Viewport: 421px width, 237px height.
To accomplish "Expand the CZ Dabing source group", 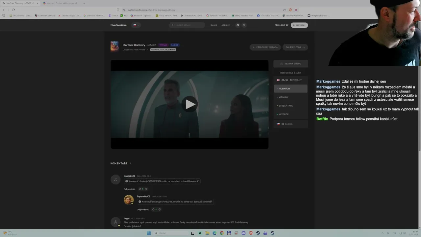I will click(291, 124).
